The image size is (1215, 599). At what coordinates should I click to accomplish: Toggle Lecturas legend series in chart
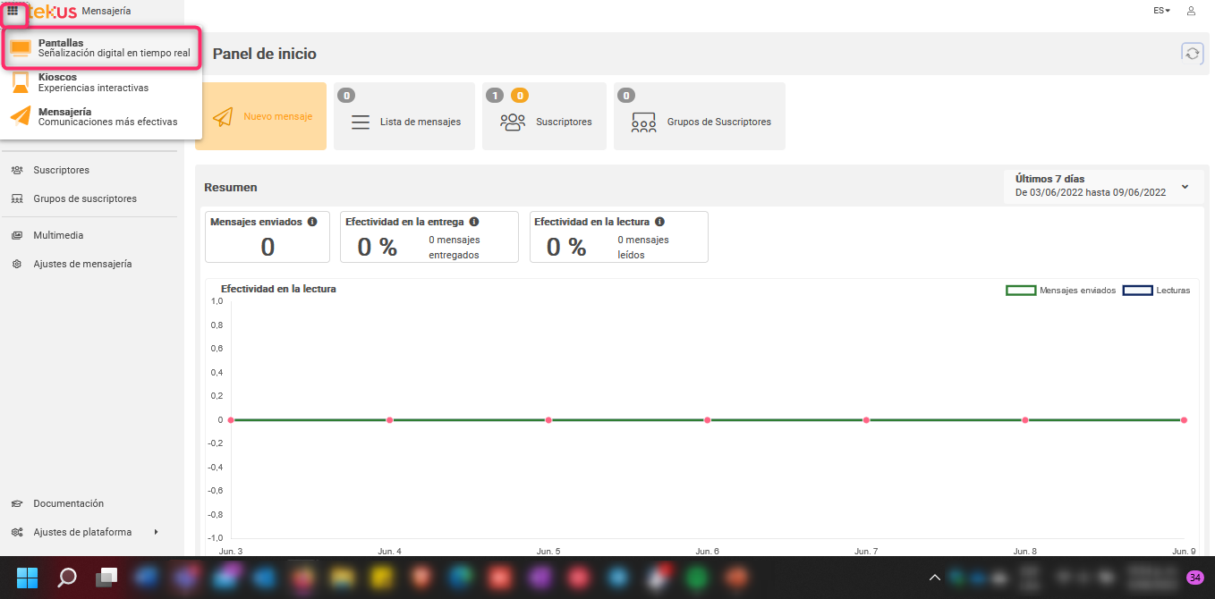pyautogui.click(x=1156, y=291)
